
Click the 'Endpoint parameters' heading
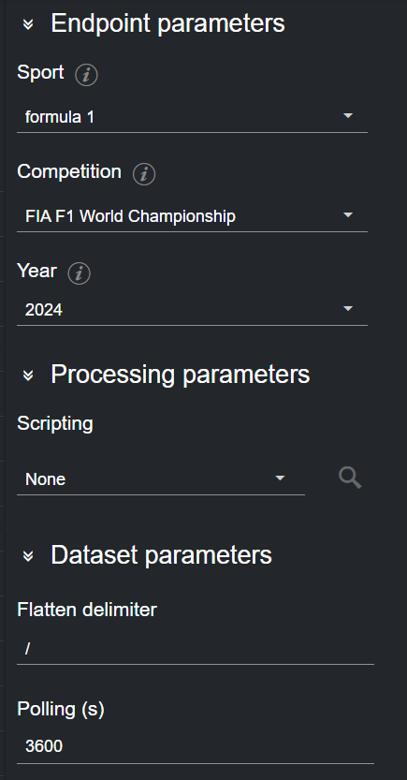(x=168, y=23)
